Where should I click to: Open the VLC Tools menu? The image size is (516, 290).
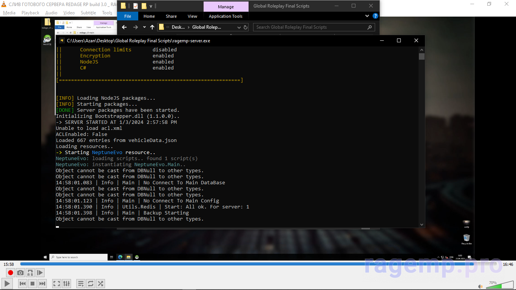click(107, 13)
